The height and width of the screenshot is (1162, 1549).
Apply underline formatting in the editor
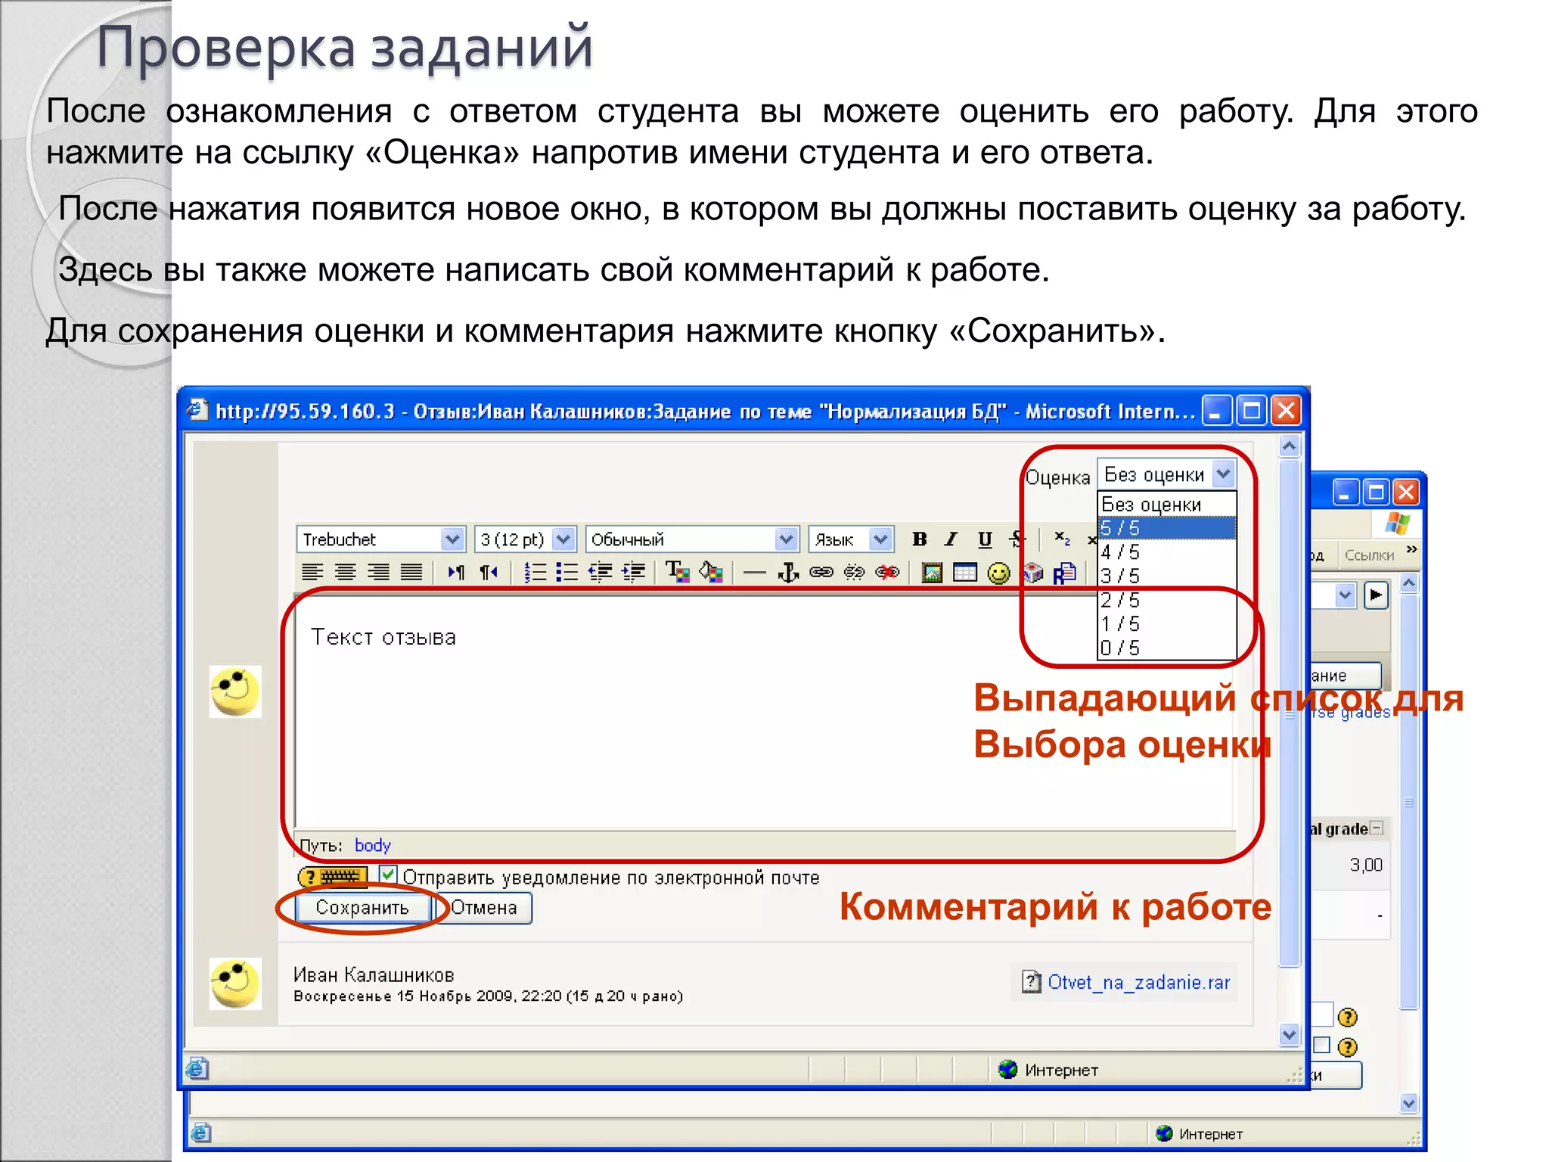[984, 539]
